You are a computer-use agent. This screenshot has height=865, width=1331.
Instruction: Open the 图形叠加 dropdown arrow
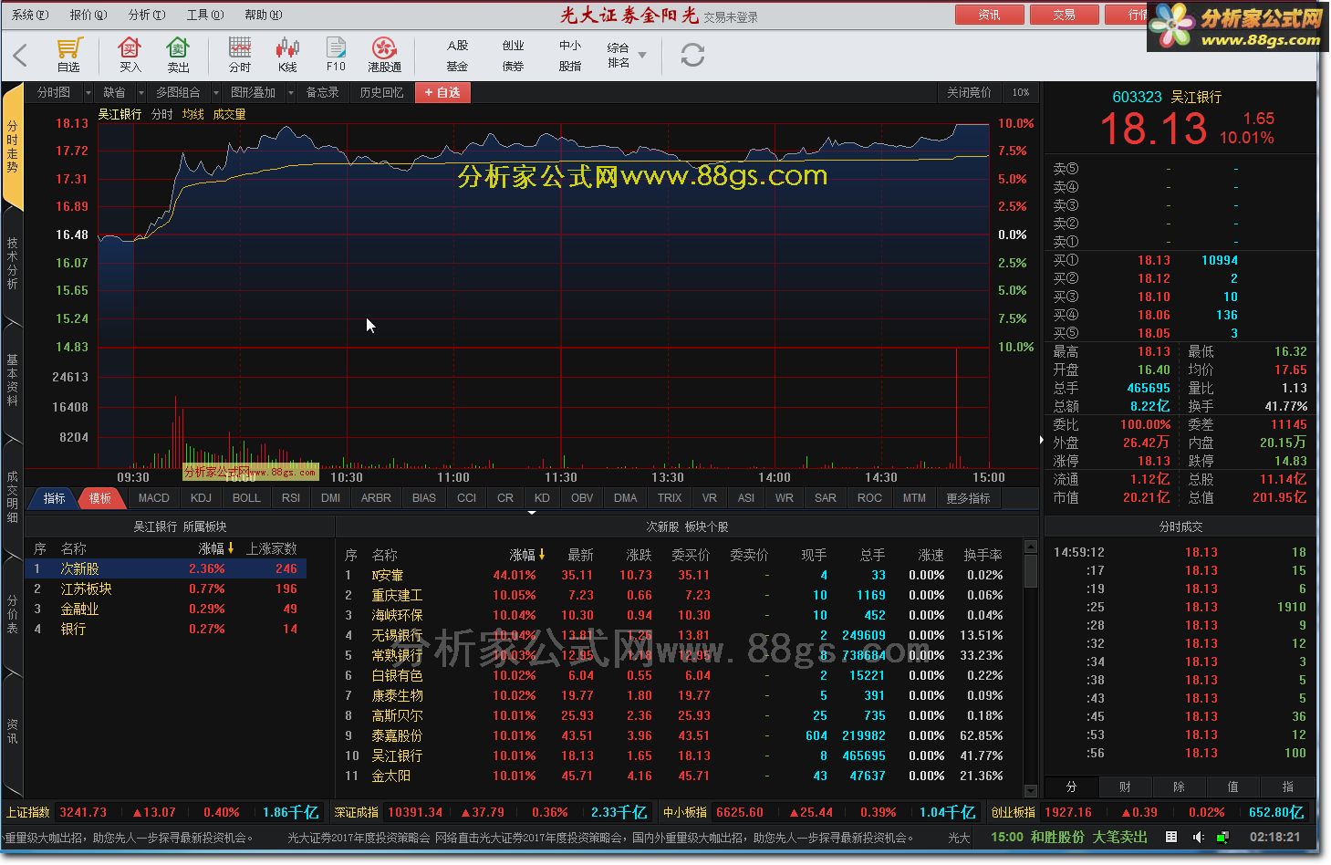pos(291,93)
